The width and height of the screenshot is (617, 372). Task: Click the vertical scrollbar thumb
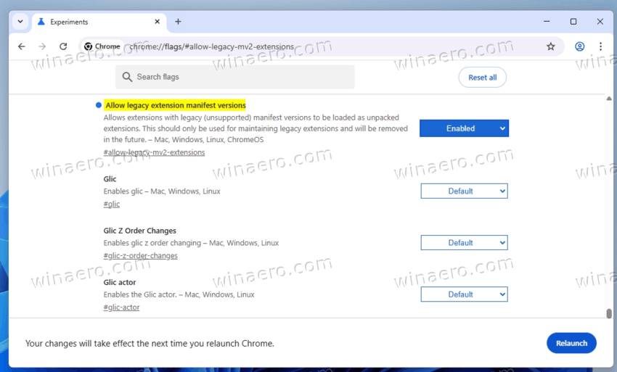click(x=609, y=313)
